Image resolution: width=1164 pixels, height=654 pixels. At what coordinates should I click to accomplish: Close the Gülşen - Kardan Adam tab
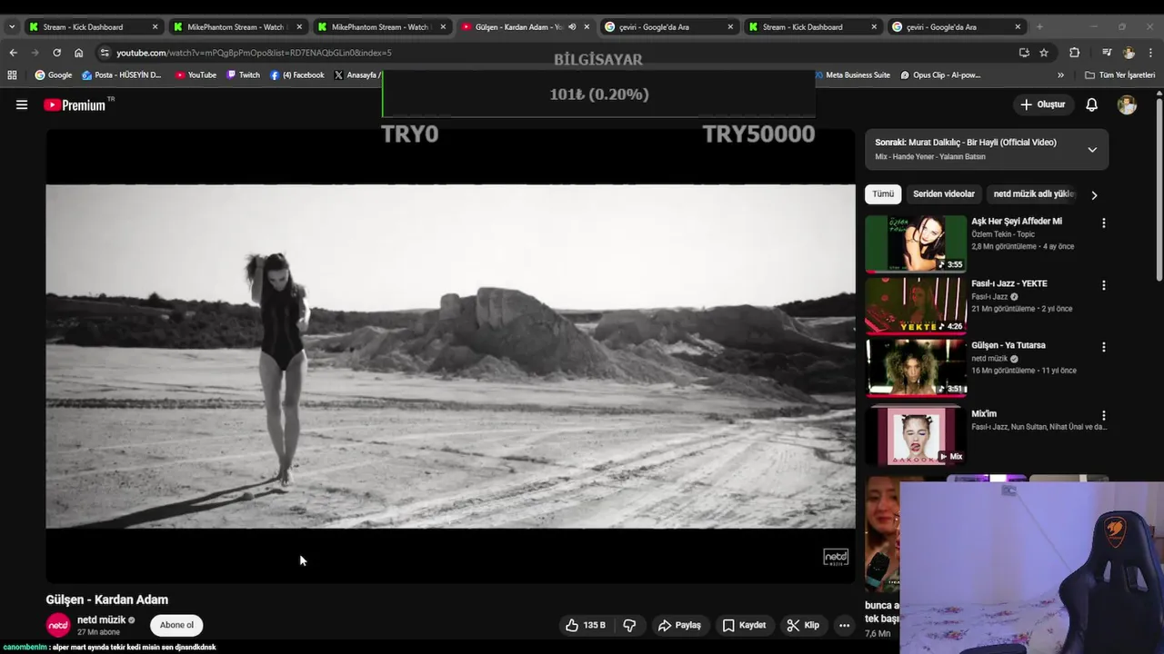(x=587, y=26)
